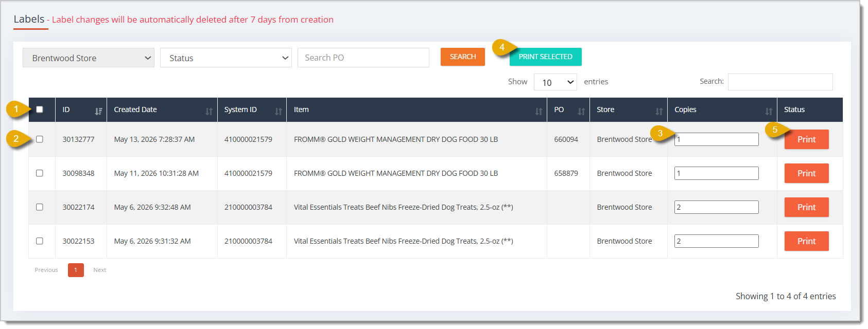Screen dimensions: 868x329
Task: Click yellow callout marker number 4
Action: [502, 47]
